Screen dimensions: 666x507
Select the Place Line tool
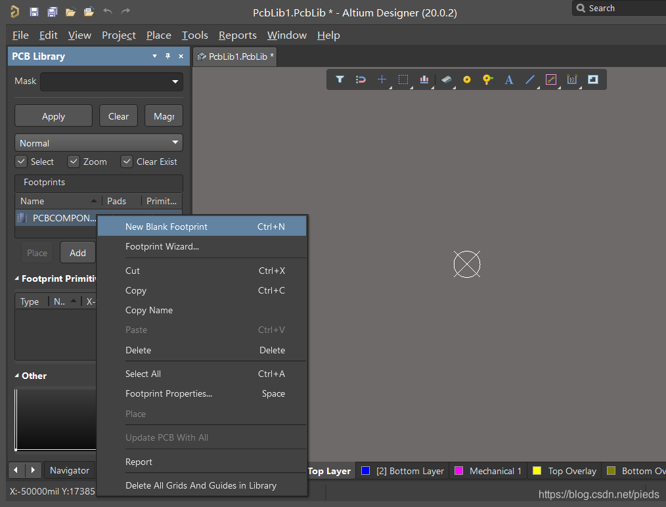click(529, 79)
